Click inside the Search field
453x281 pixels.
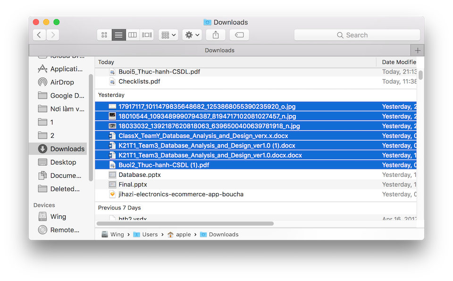point(357,34)
